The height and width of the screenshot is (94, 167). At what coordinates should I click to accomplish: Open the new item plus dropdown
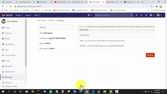pos(90,15)
